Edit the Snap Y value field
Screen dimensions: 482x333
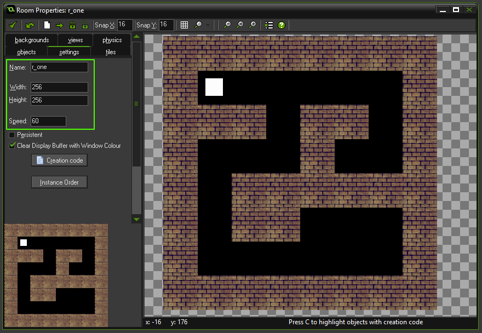167,25
